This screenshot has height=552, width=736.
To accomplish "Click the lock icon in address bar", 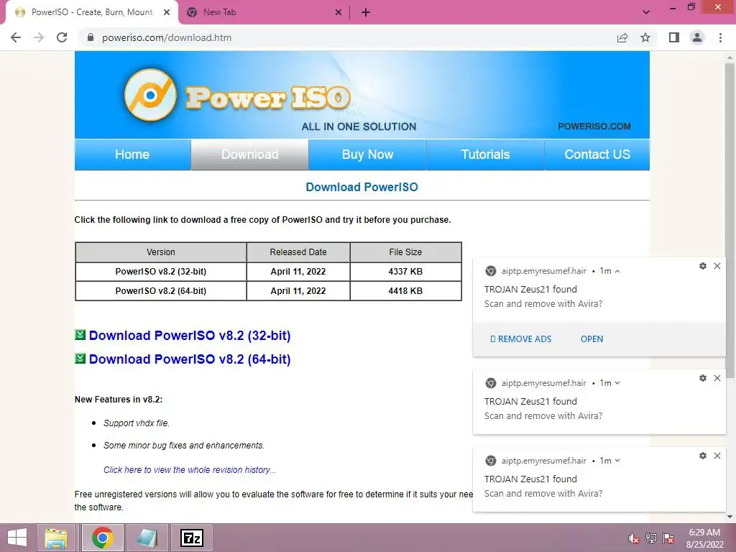I will (91, 37).
